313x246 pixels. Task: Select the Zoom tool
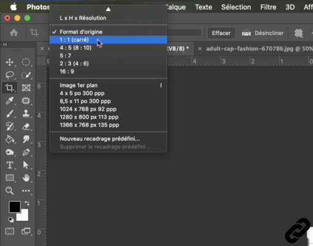click(9, 191)
